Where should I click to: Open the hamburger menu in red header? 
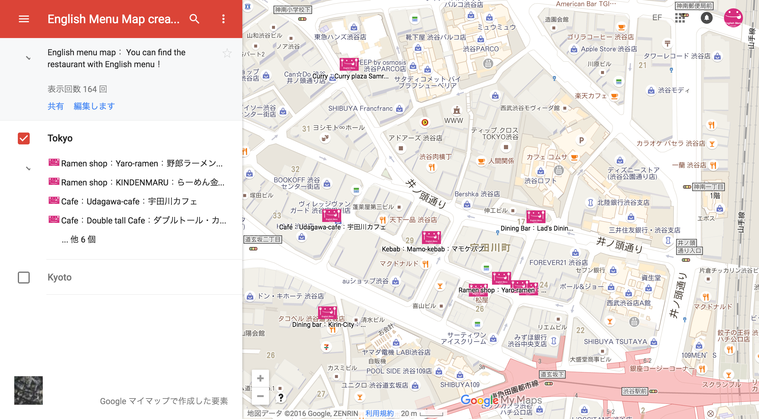click(x=24, y=19)
